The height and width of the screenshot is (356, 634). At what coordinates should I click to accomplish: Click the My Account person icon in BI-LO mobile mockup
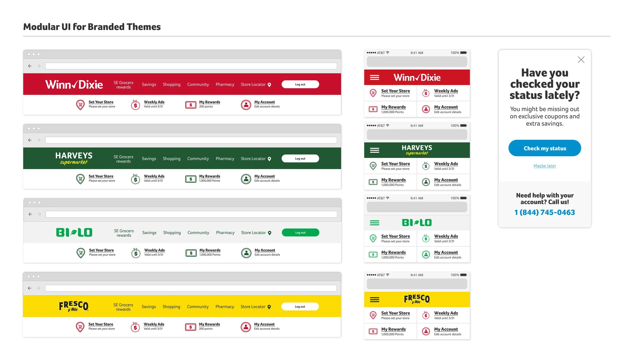click(426, 254)
